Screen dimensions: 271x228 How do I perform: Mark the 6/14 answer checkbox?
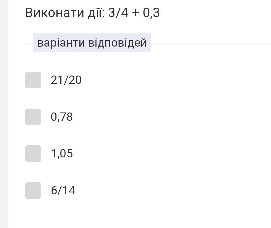click(x=33, y=191)
